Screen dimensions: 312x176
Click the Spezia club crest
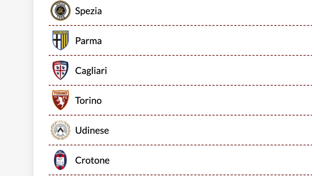coord(60,11)
